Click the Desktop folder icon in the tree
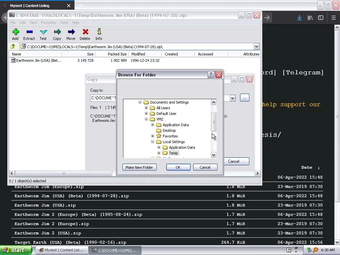The image size is (340, 255). tap(159, 130)
